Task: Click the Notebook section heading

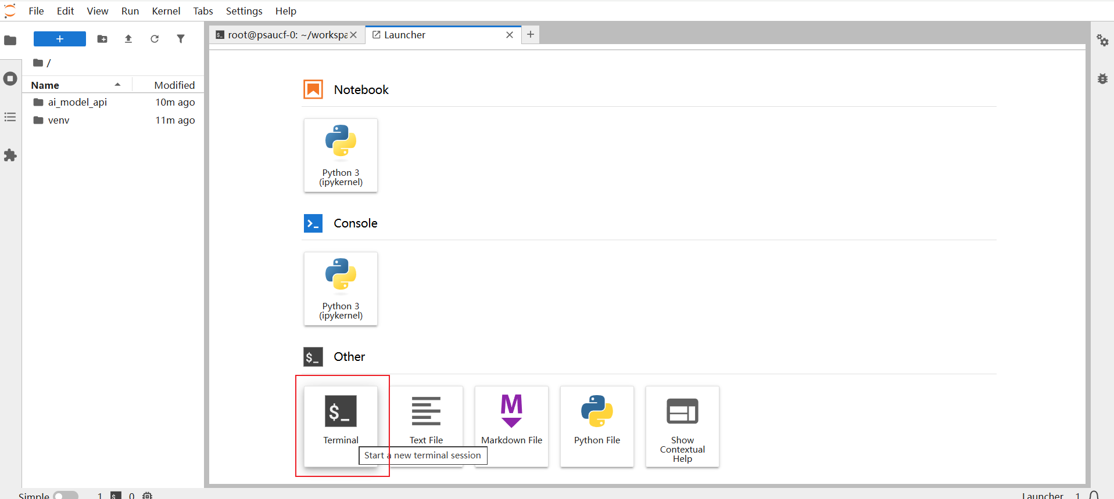Action: (361, 90)
